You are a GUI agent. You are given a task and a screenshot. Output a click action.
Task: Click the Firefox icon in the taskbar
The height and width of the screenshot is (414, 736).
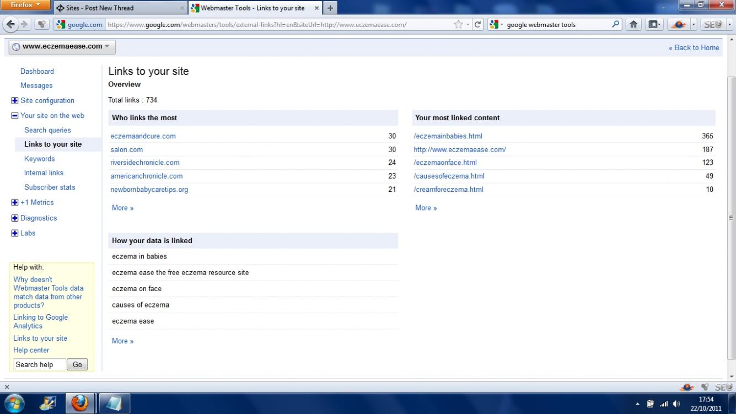[x=80, y=404]
